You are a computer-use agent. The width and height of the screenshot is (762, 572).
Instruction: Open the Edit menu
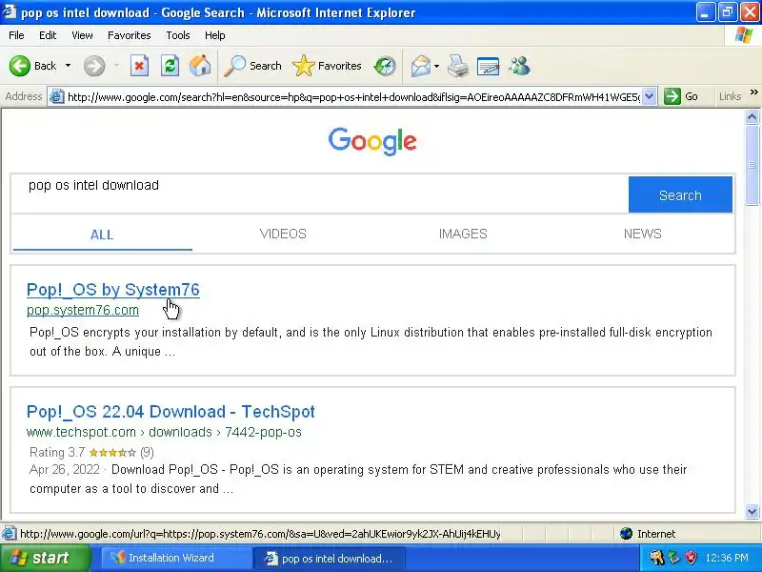pyautogui.click(x=48, y=35)
